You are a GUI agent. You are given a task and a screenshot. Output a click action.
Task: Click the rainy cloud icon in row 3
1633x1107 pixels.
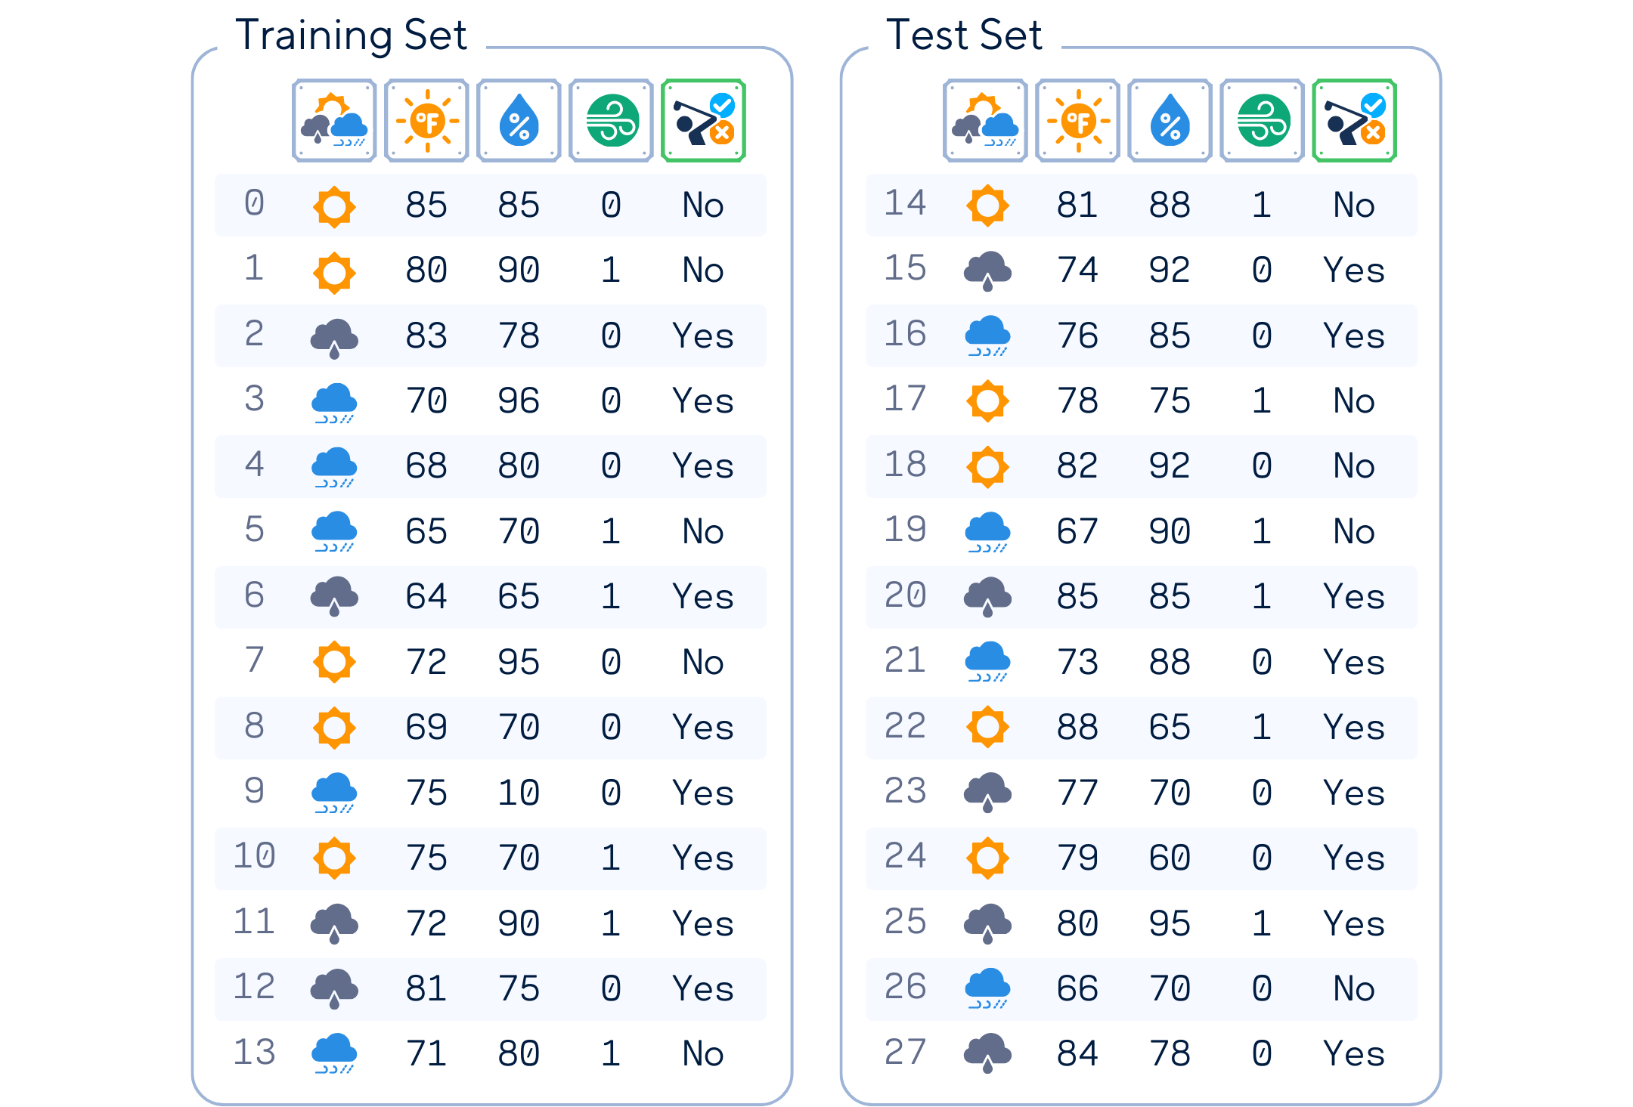(334, 402)
